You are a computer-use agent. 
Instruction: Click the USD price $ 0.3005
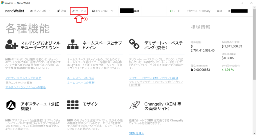coord(227,58)
